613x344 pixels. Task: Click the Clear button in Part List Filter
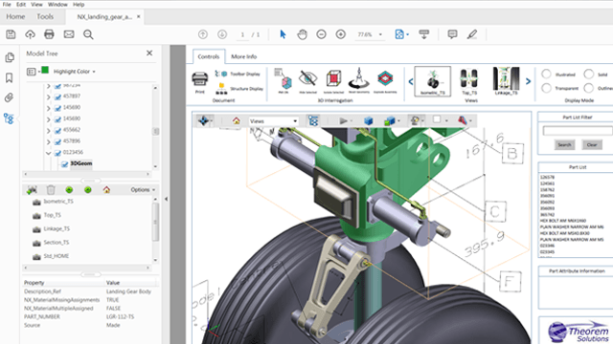pyautogui.click(x=592, y=144)
